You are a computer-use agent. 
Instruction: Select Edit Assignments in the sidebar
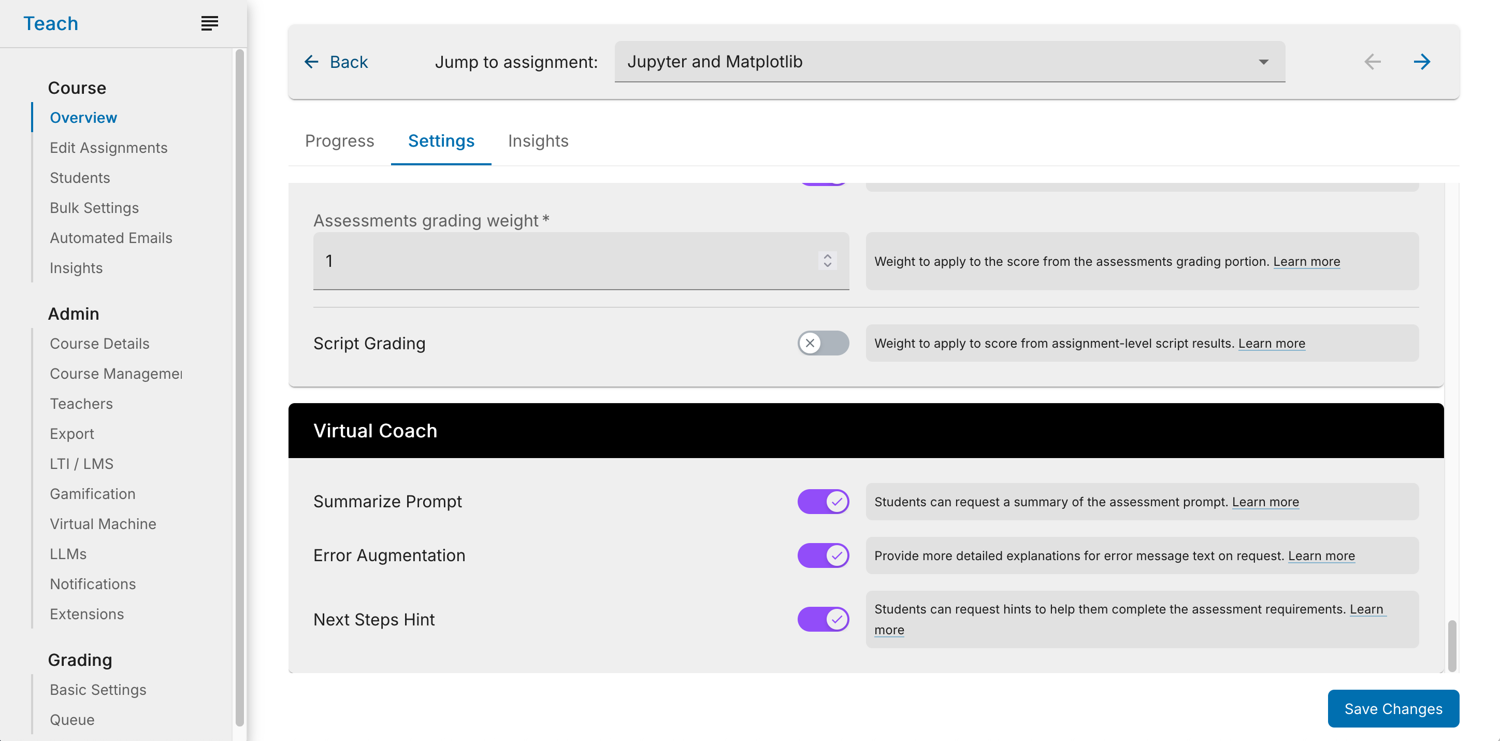point(108,147)
